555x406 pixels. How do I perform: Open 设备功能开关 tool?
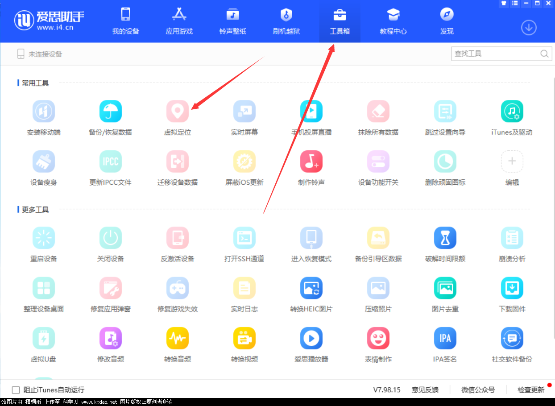click(378, 161)
